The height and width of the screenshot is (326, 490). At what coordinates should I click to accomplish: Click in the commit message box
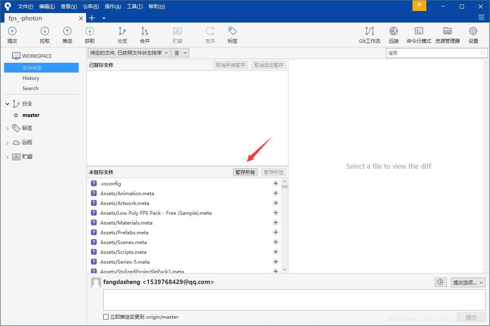(x=294, y=300)
